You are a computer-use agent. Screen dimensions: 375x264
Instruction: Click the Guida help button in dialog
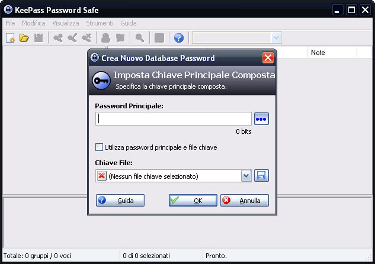point(120,200)
